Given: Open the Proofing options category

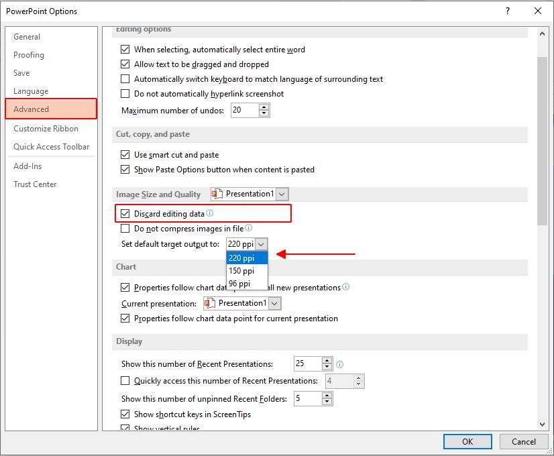Looking at the screenshot, I should tap(29, 55).
